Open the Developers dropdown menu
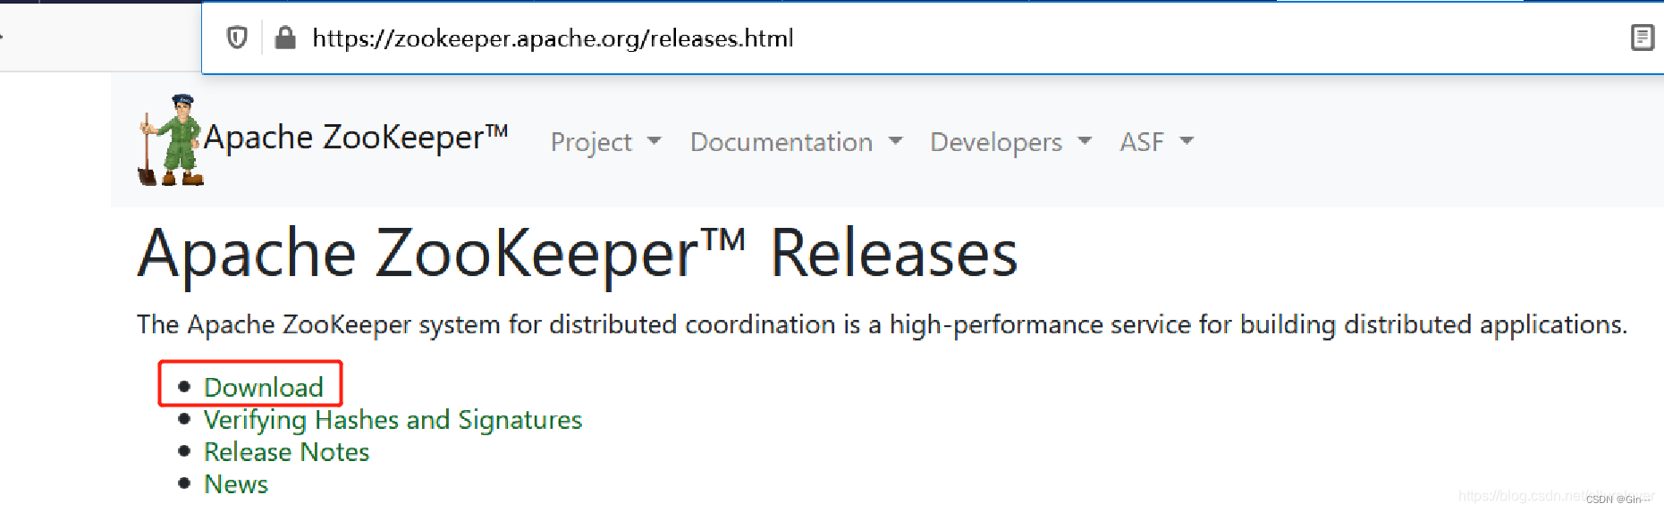The height and width of the screenshot is (512, 1664). [x=1010, y=142]
